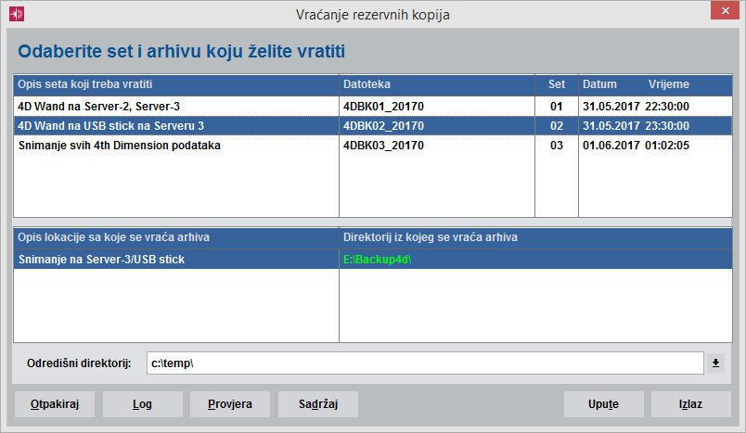Click Set cell 02
Viewport: 746px width, 433px height.
pyautogui.click(x=556, y=125)
